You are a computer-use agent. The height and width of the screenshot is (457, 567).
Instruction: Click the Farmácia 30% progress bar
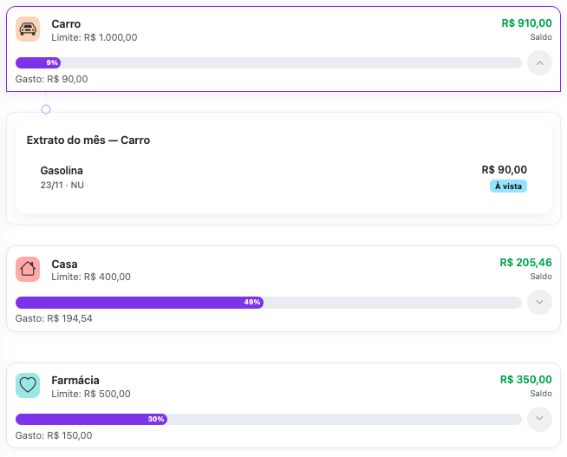pyautogui.click(x=269, y=419)
